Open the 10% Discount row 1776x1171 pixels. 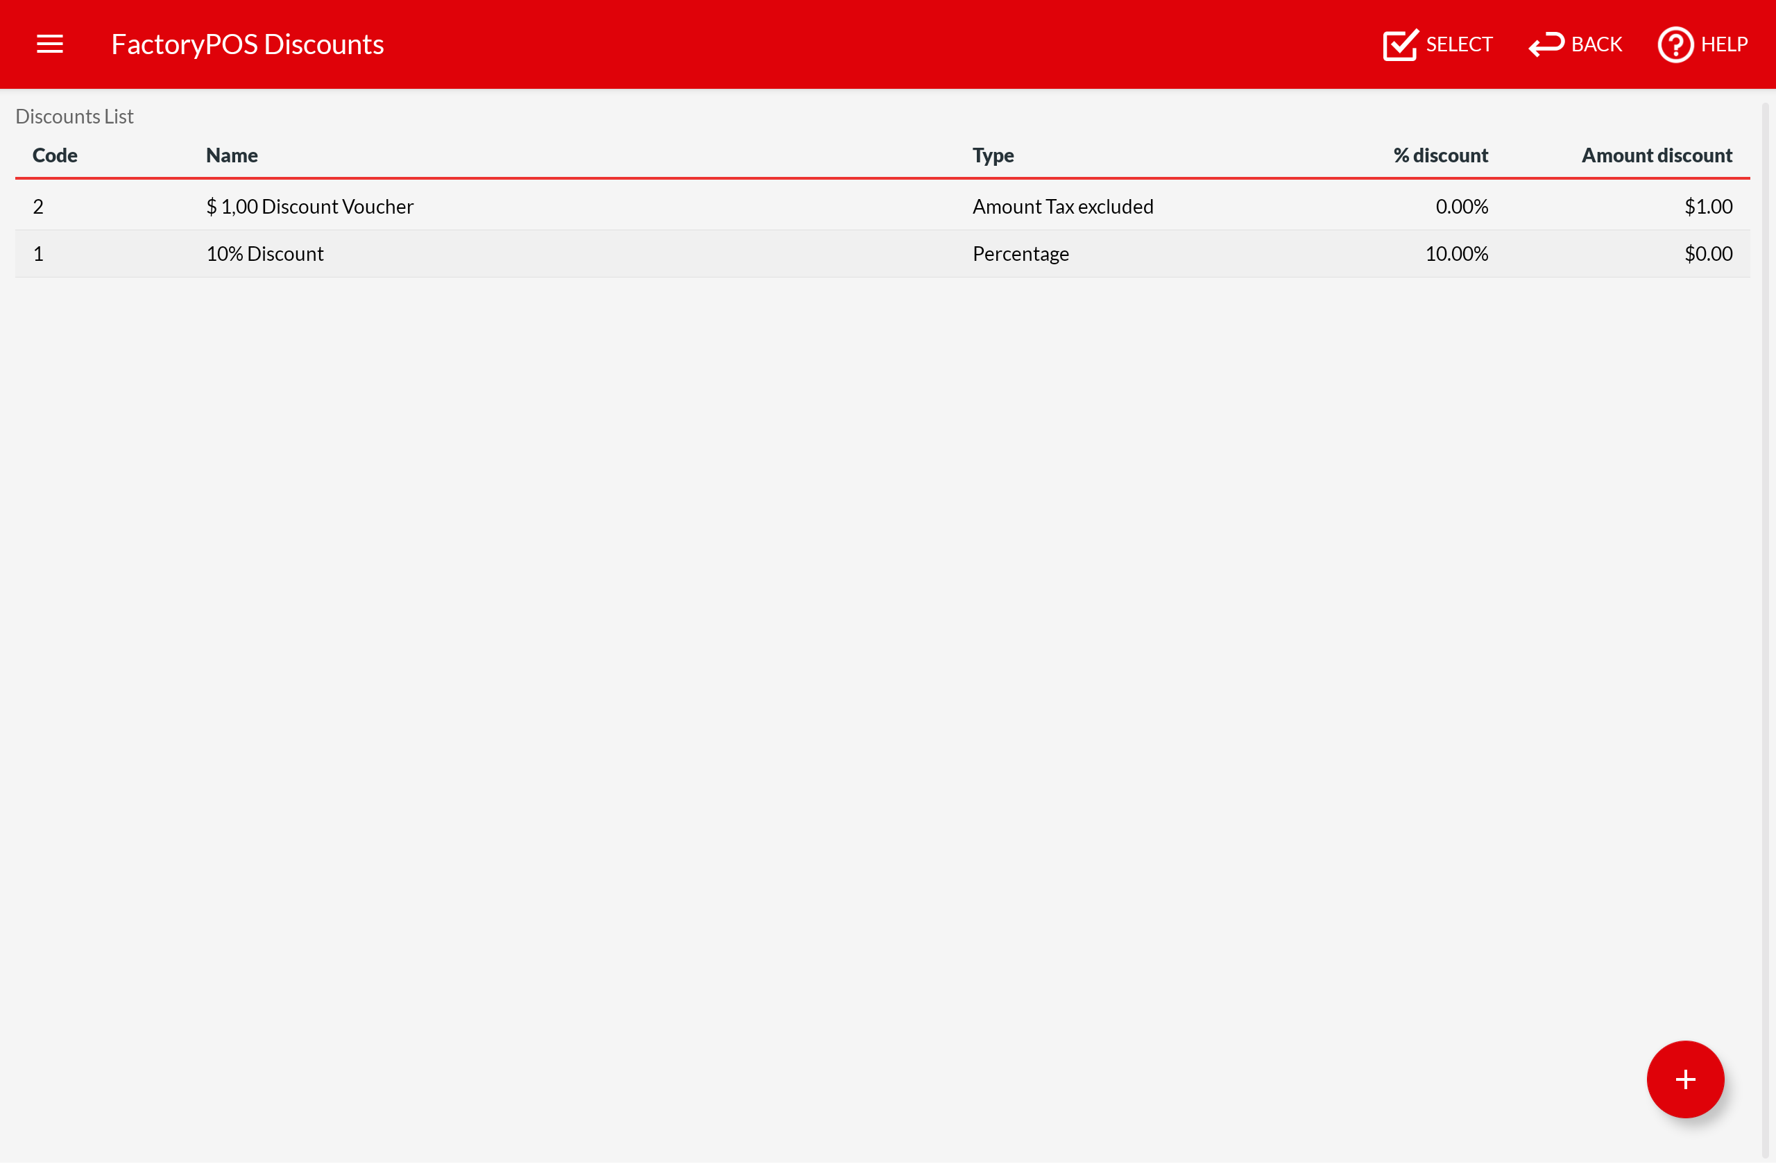pos(264,254)
